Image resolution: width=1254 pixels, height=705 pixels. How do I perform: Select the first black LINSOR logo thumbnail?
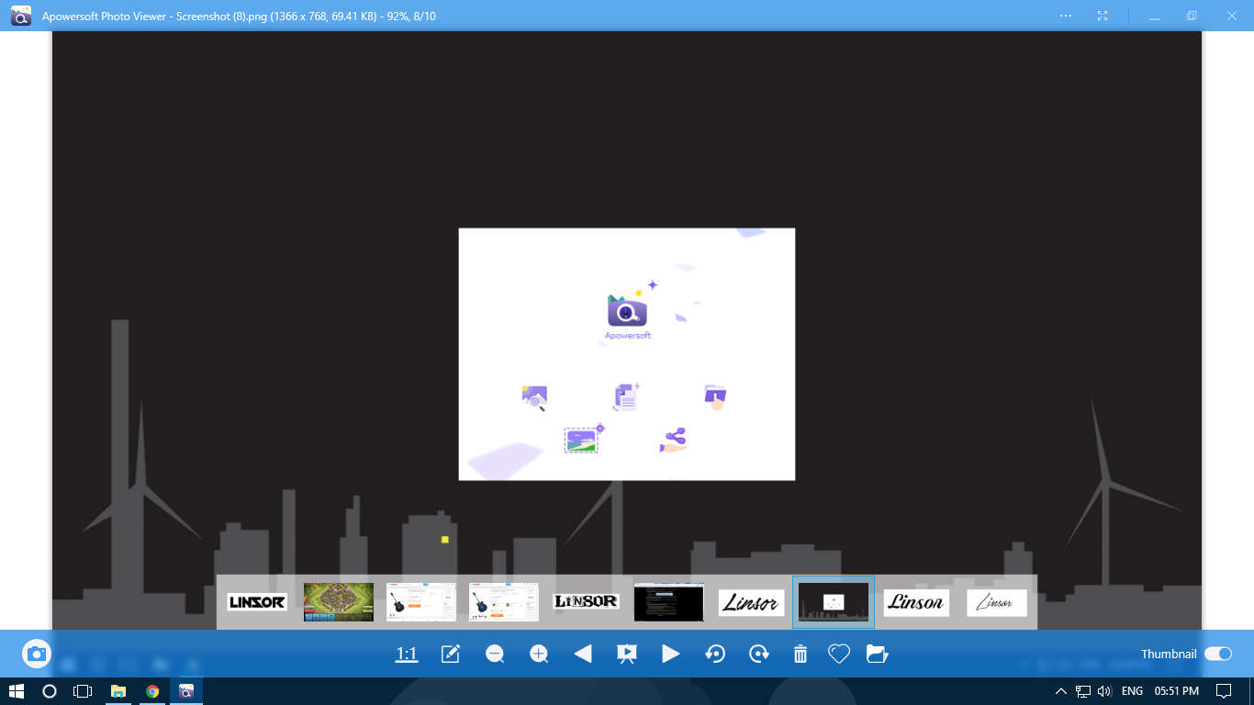tap(257, 602)
